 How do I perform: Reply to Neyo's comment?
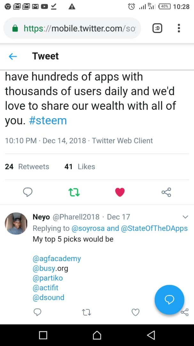(37, 312)
